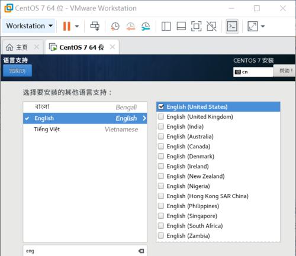This screenshot has width=296, height=256.
Task: Close the VMware Workstation window
Action: 283,8
